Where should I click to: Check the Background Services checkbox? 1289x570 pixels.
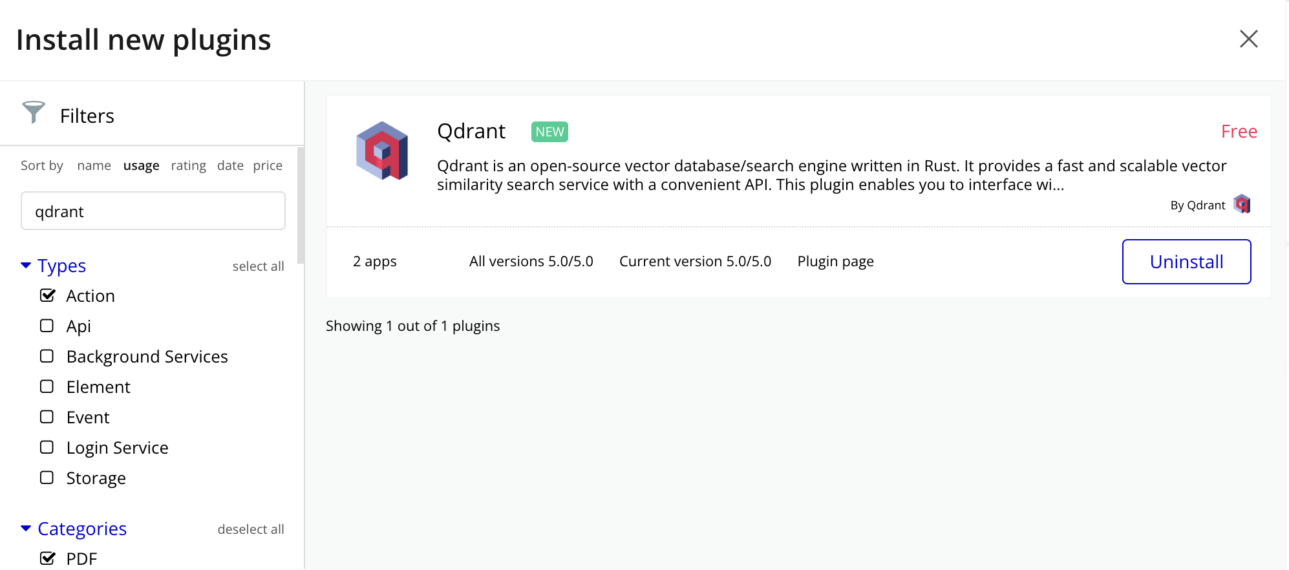click(47, 356)
